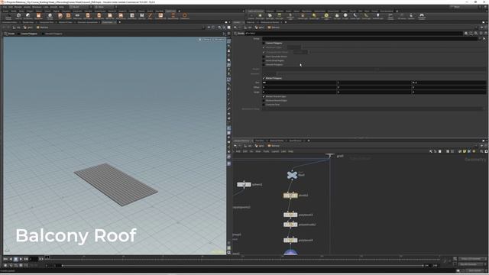This screenshot has height=275, width=489.
Task: Disable Bricker Polygons checkbox
Action: pyautogui.click(x=264, y=78)
